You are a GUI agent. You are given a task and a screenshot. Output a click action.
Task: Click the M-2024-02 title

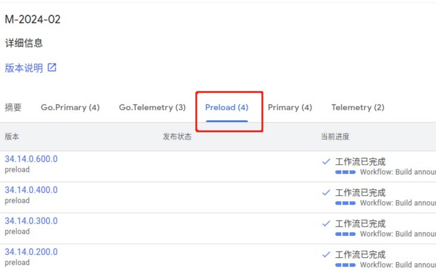pos(33,19)
